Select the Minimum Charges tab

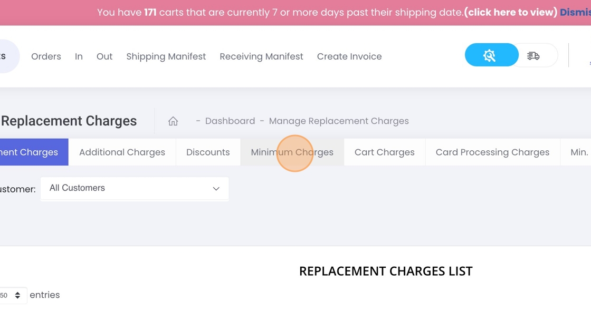click(x=292, y=152)
